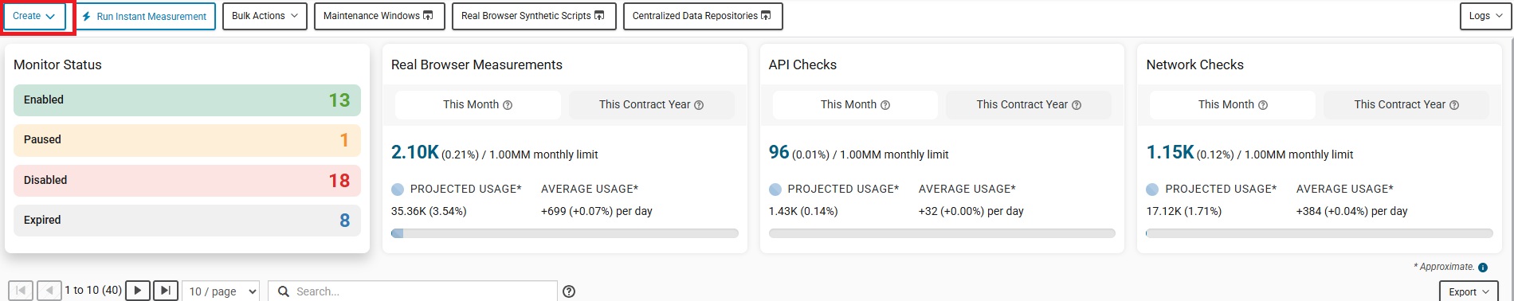The width and height of the screenshot is (1514, 301).
Task: Click the info icon next to Approximate
Action: pyautogui.click(x=1483, y=268)
